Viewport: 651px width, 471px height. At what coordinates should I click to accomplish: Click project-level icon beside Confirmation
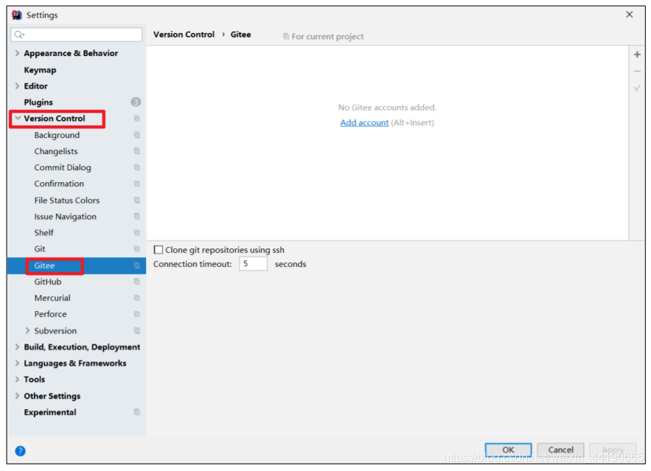(136, 184)
